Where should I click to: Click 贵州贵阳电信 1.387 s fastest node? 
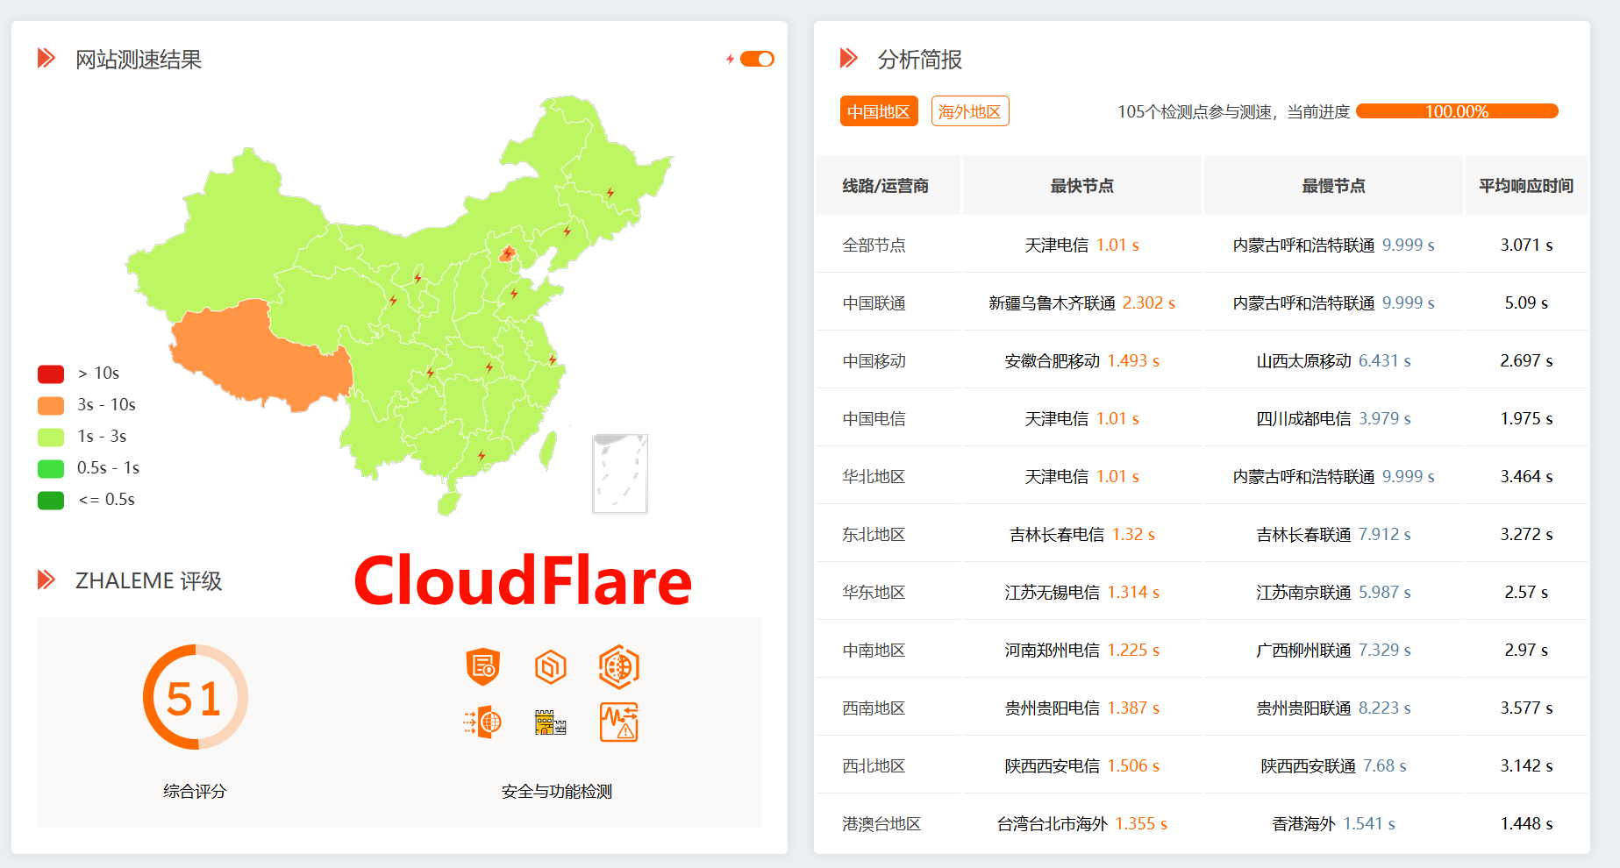point(1082,708)
